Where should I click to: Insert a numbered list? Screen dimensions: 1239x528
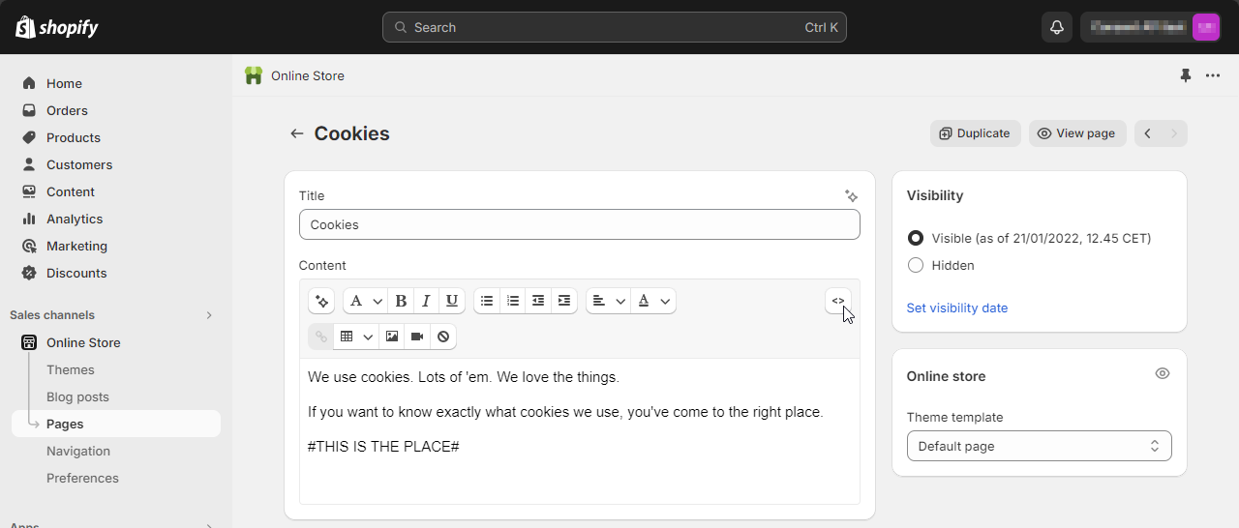(x=513, y=301)
